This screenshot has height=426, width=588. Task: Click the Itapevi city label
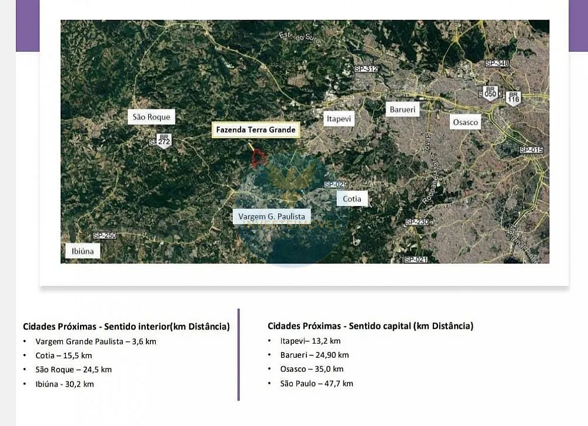point(339,119)
